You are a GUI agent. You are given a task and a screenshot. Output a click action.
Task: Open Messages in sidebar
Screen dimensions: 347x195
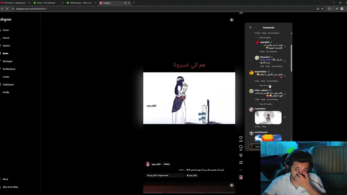pyautogui.click(x=7, y=61)
